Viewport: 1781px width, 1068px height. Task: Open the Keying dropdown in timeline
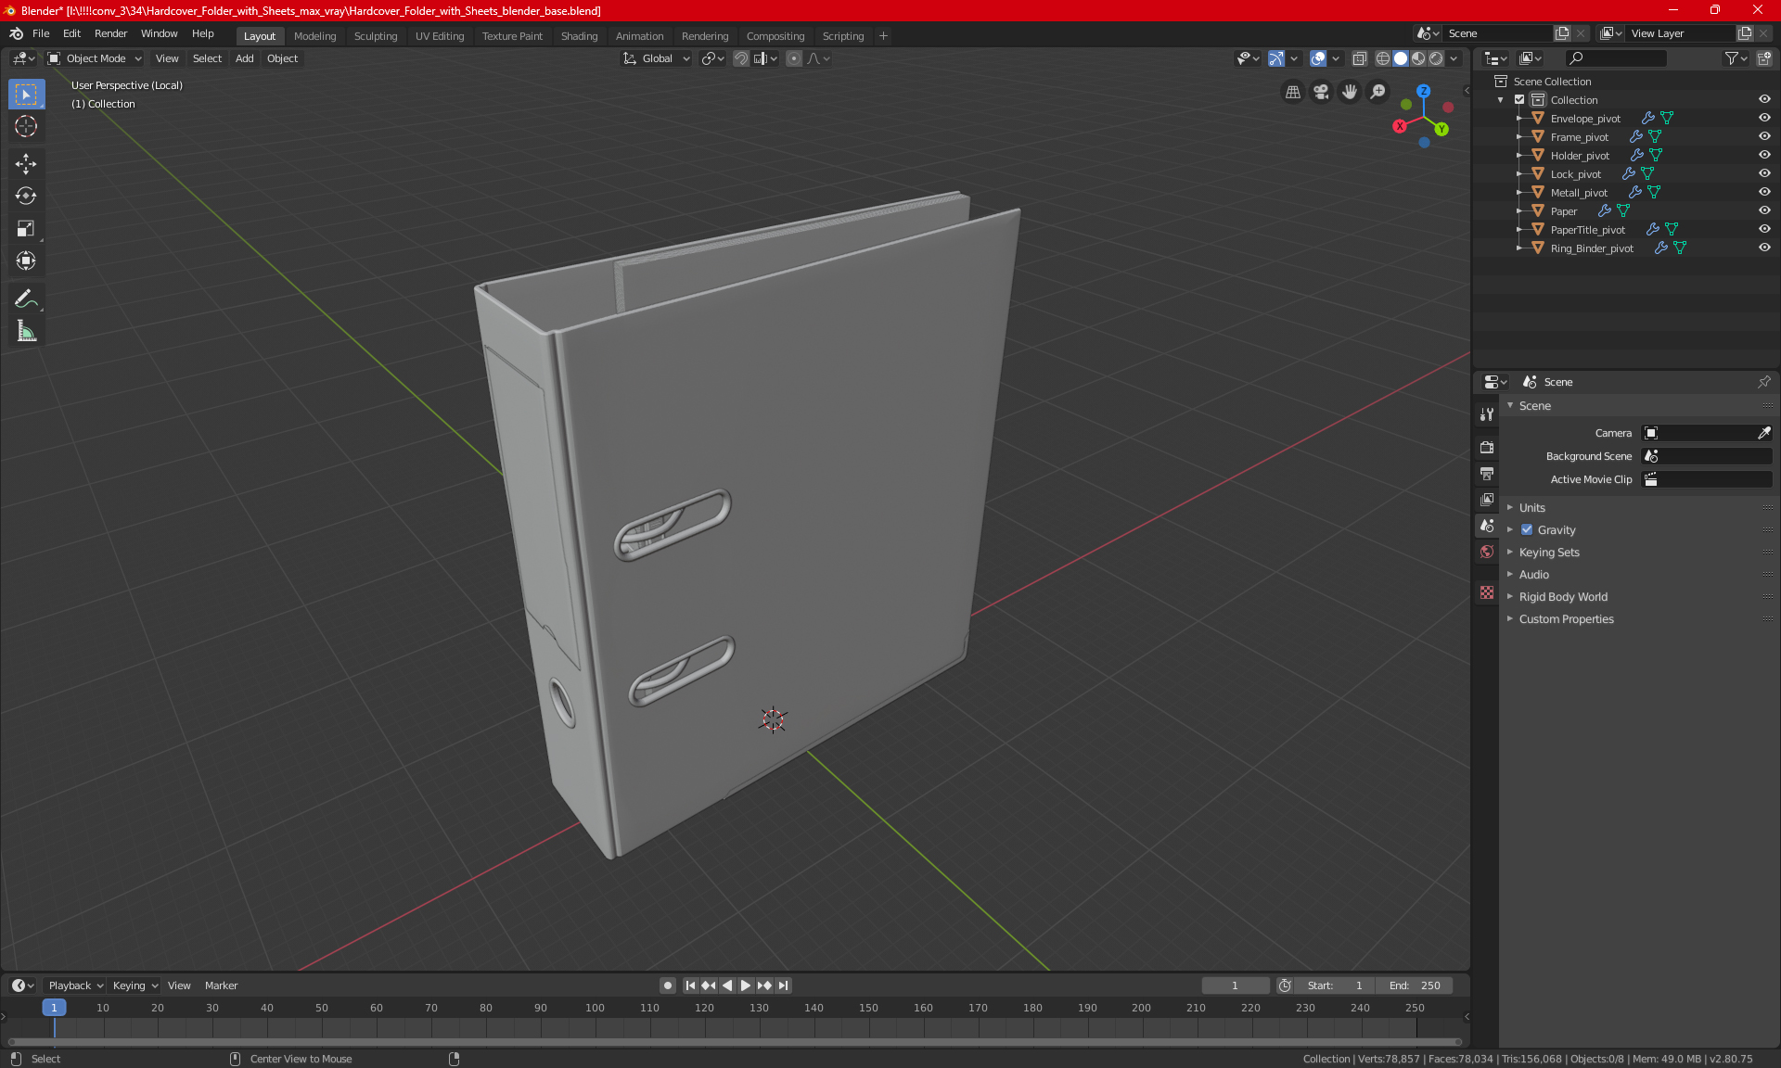tap(135, 985)
